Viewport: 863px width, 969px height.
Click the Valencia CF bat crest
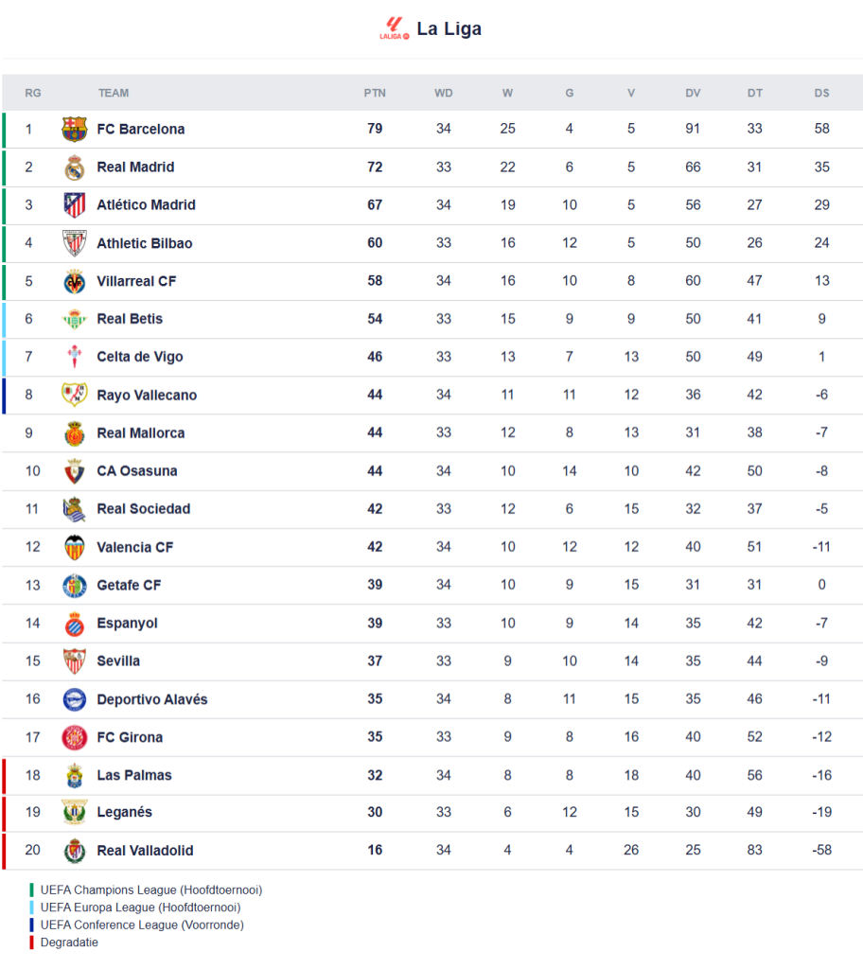click(x=75, y=547)
